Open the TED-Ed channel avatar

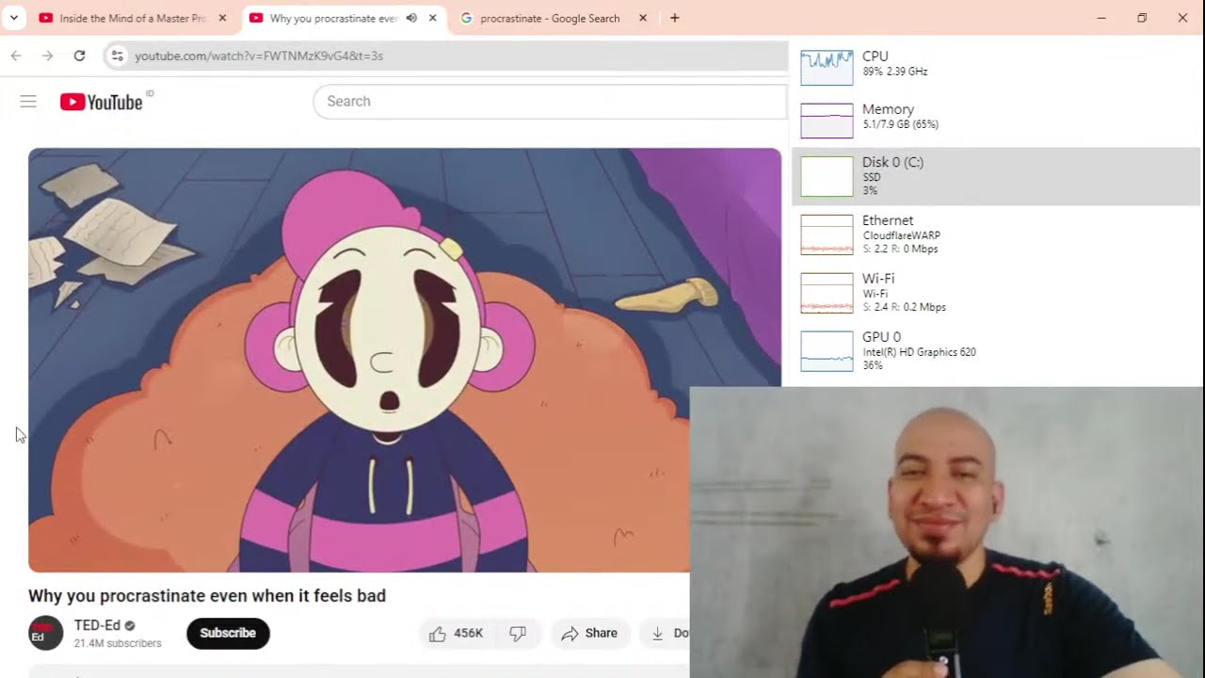click(45, 633)
